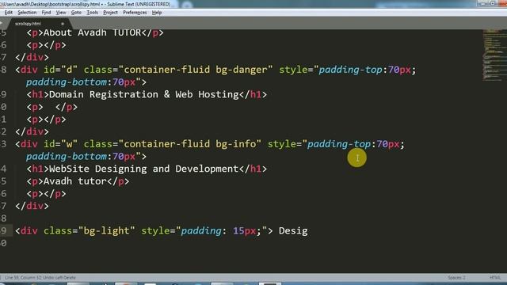Viewport: 507px width, 285px height.
Task: Open the Find menu
Action: [x=46, y=13]
